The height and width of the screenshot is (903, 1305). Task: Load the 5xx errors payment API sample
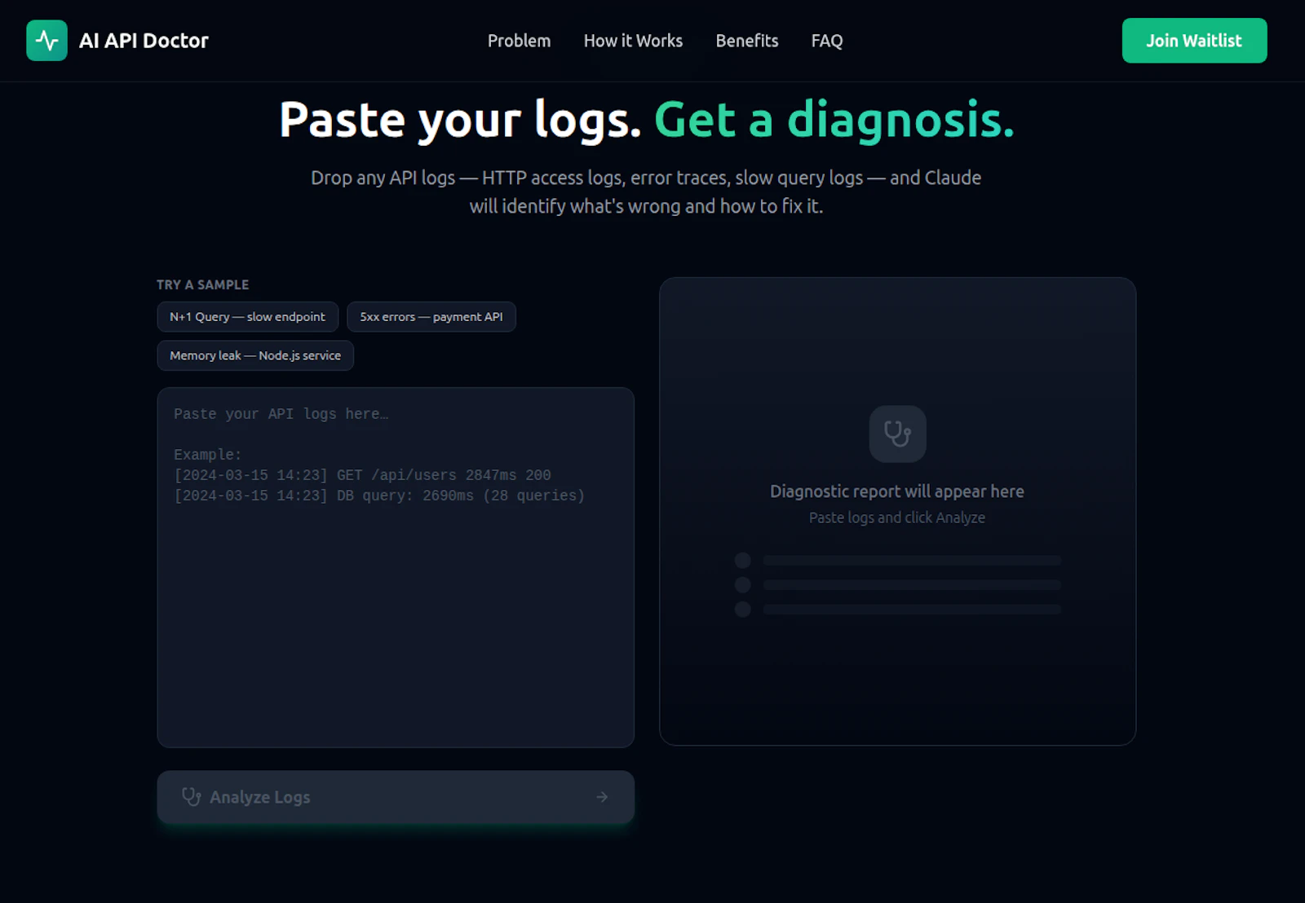tap(431, 317)
